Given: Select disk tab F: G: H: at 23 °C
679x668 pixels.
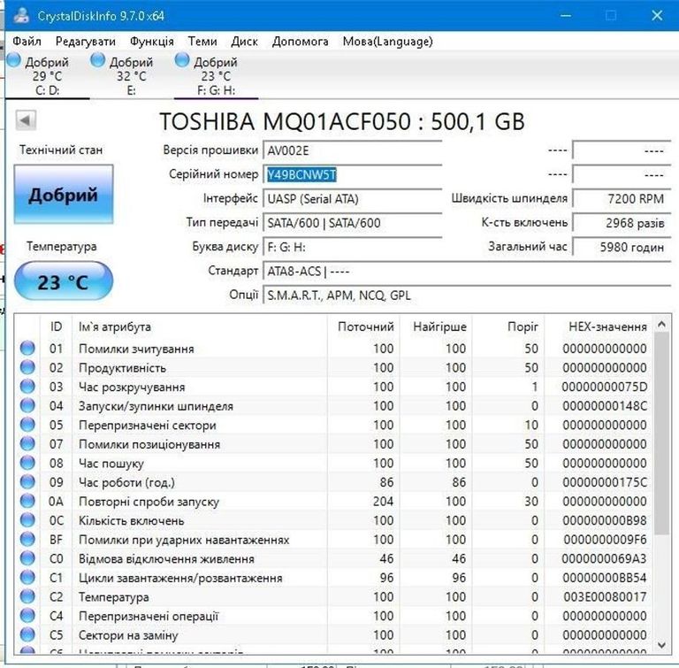Looking at the screenshot, I should coord(216,76).
